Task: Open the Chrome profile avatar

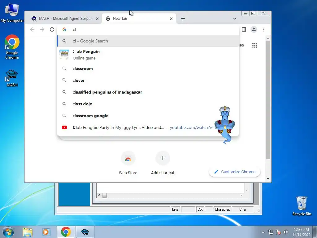Action: click(254, 29)
